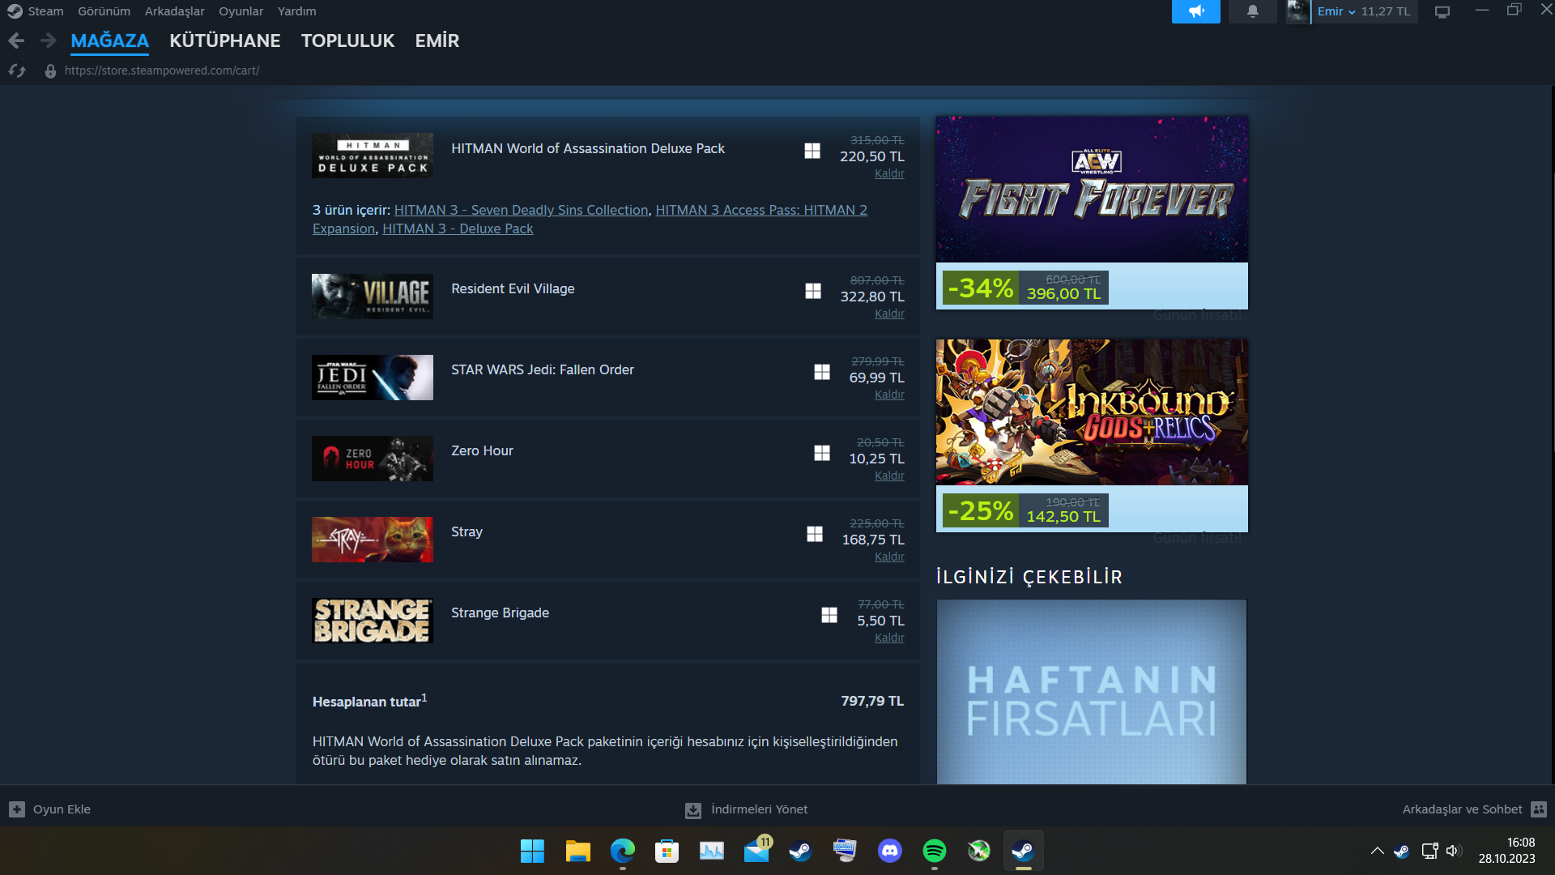The width and height of the screenshot is (1555, 875).
Task: Click the Oyun Ekle plus icon
Action: pos(17,809)
